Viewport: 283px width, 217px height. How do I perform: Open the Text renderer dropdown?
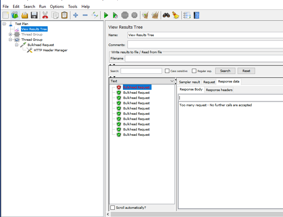(172, 81)
